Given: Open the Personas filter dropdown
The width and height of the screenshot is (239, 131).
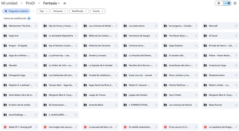Looking at the screenshot, I should coord(59,11).
